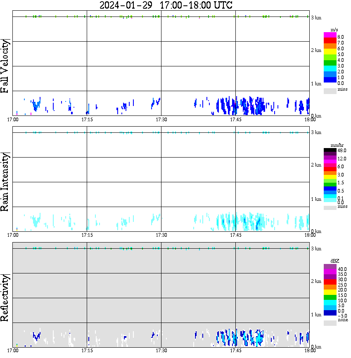Click the m/s unit label above velocity legend

[x=334, y=30]
